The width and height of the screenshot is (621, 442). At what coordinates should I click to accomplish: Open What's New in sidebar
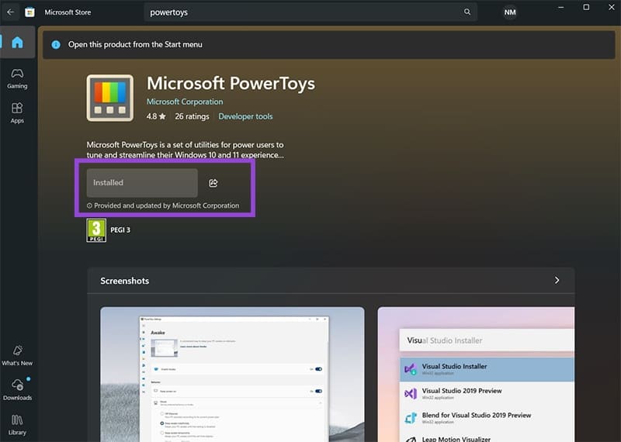17,355
